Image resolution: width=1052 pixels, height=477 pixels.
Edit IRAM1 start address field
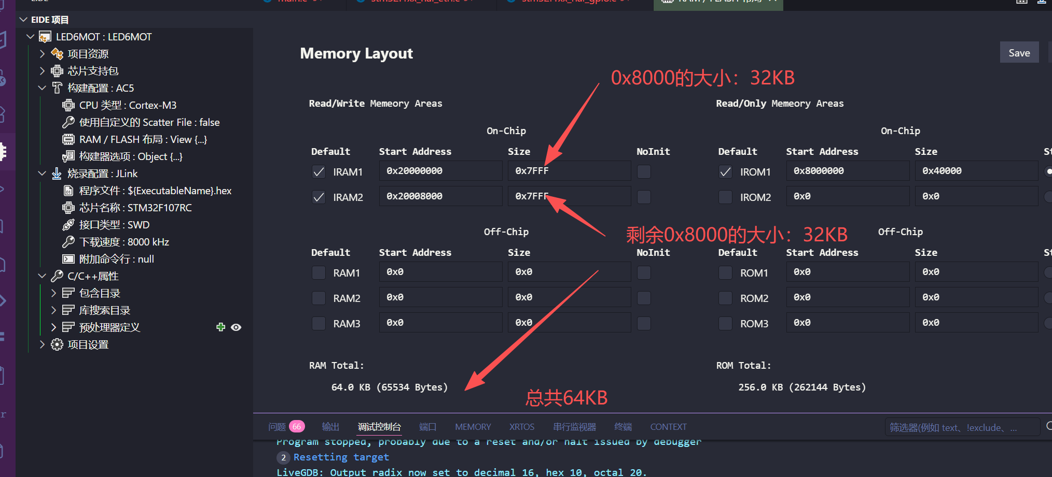click(440, 171)
